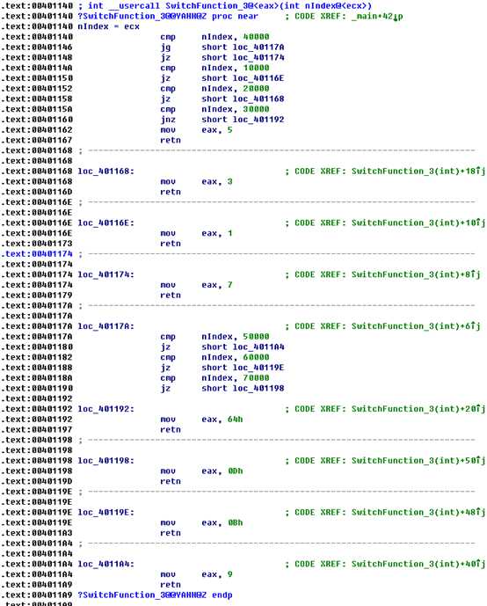Click address ".text:00401188"
The image size is (487, 606).
click(x=37, y=368)
